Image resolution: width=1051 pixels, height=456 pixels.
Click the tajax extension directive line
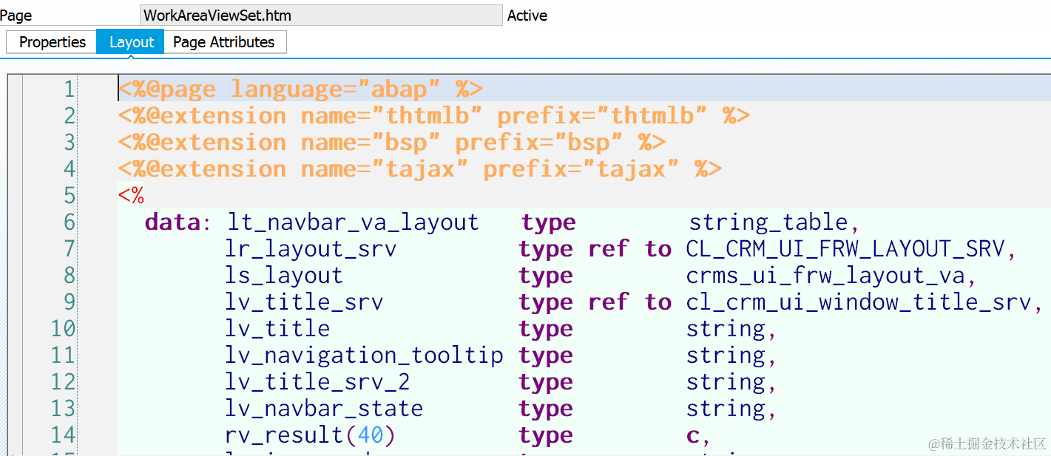[420, 169]
